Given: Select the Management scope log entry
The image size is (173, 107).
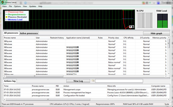Looking at the screenshot, I should point(86,90).
